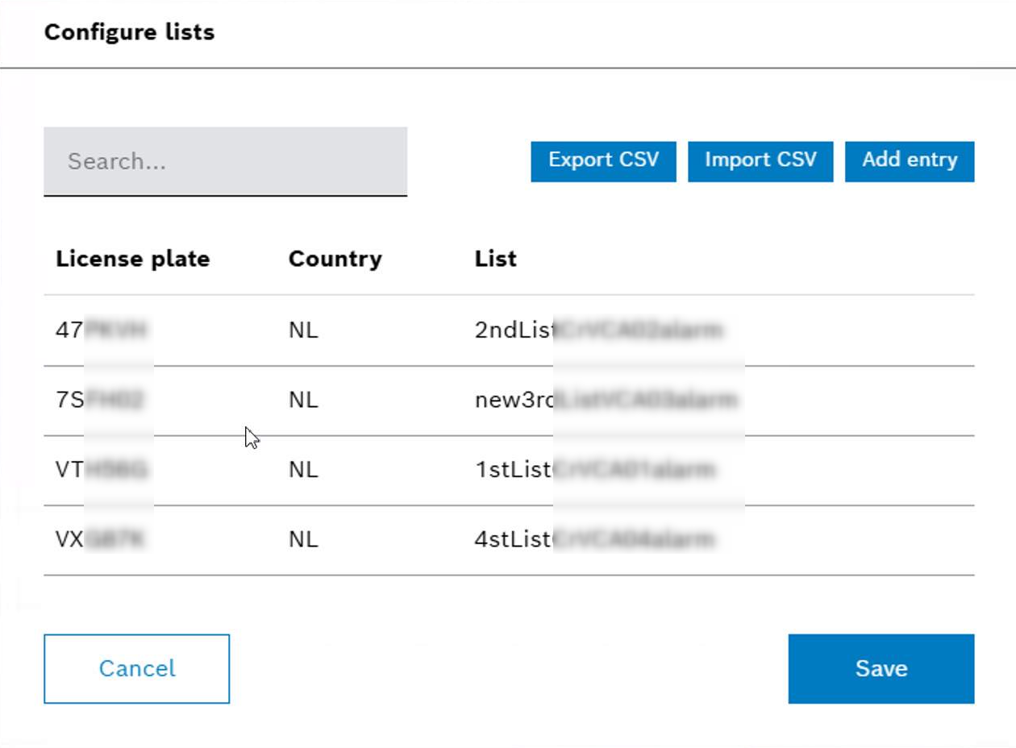The height and width of the screenshot is (748, 1016).
Task: Select the row containing 1stList
Action: [x=508, y=469]
